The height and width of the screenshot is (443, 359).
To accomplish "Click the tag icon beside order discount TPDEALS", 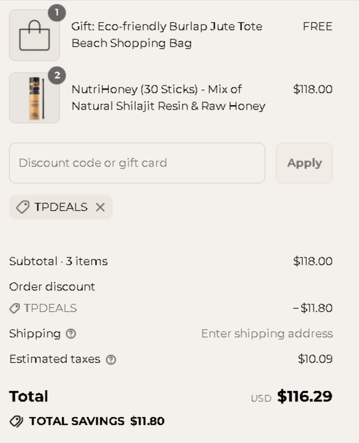I will (15, 308).
